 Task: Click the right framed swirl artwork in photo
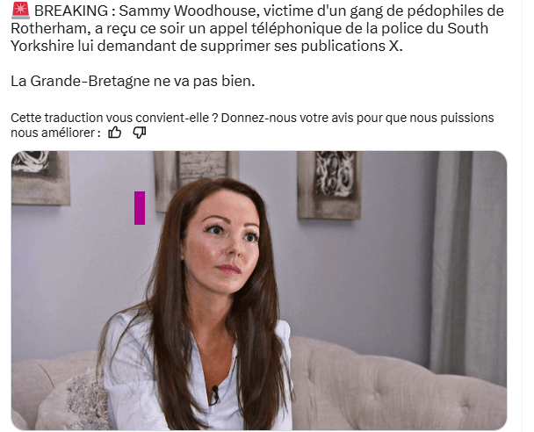pyautogui.click(x=329, y=184)
